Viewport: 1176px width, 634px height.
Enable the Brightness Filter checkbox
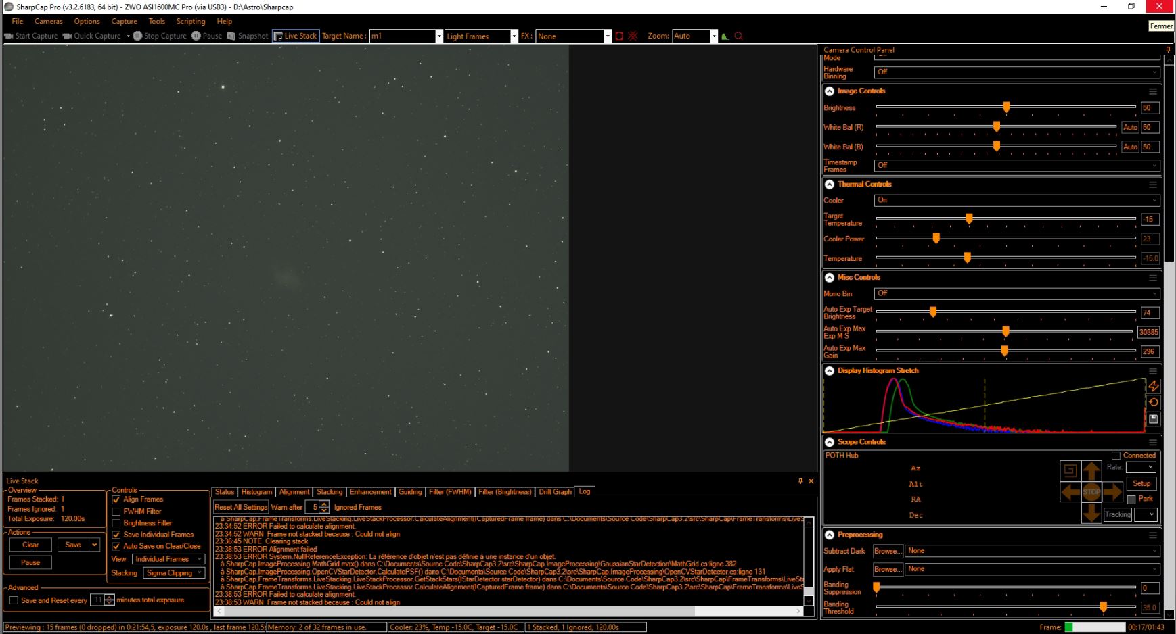[x=116, y=523]
